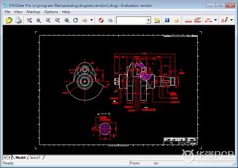238x168 pixels.
Task: Open the layers stack icon
Action: click(x=110, y=20)
